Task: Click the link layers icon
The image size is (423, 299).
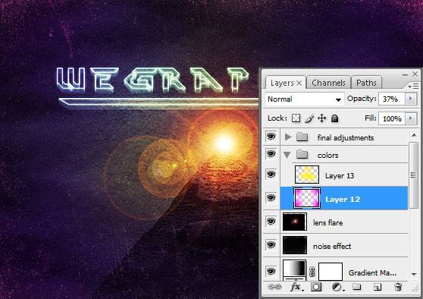Action: 274,287
